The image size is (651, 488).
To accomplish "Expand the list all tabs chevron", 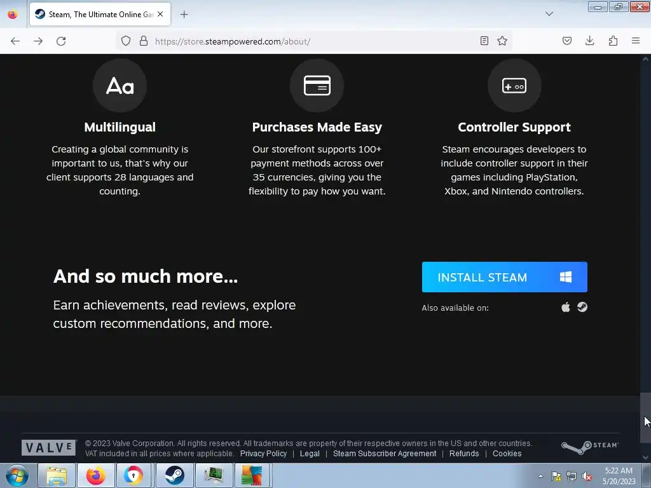I will coord(549,14).
